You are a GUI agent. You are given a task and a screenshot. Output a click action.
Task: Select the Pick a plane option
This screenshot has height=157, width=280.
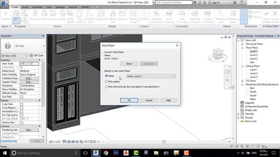(x=106, y=82)
